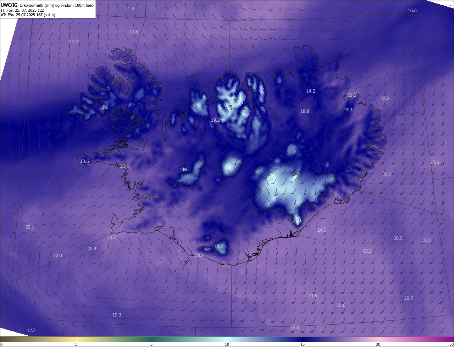
Task: Click the colorbar tick label 15
Action: (303, 345)
